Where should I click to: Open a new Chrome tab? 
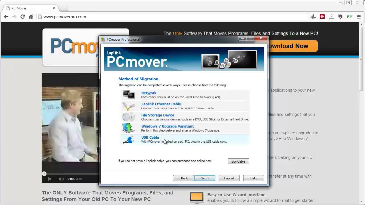click(64, 8)
